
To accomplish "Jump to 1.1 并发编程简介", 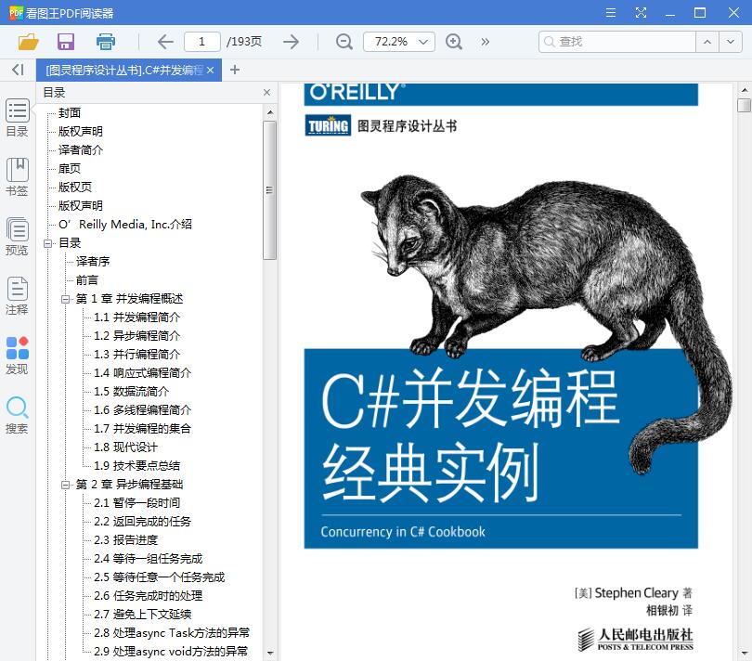I will click(137, 318).
